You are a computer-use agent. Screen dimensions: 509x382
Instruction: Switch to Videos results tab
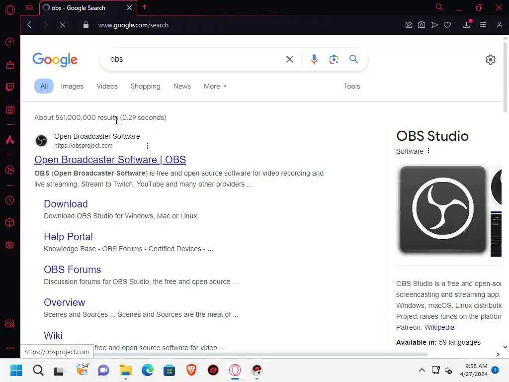[107, 87]
